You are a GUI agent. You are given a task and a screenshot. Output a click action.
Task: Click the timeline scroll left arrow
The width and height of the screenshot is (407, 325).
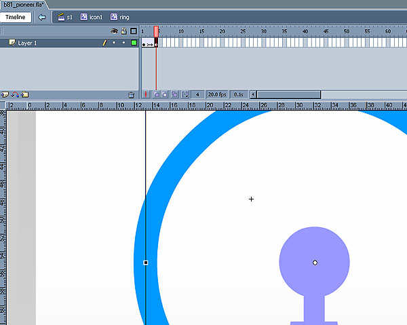click(253, 94)
